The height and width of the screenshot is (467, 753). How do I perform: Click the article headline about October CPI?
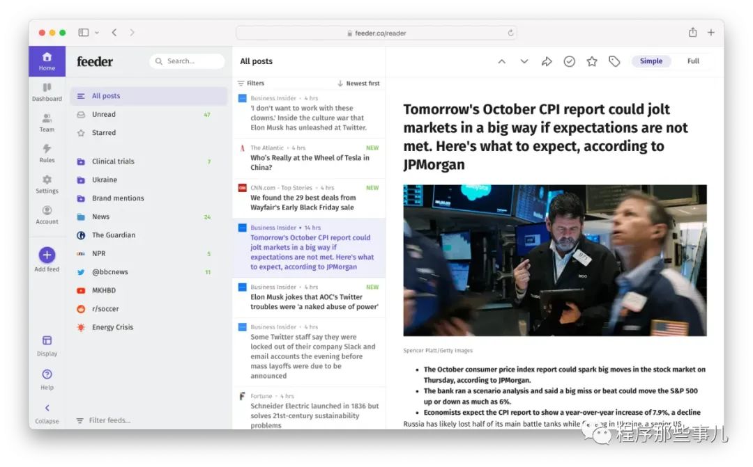pyautogui.click(x=545, y=136)
